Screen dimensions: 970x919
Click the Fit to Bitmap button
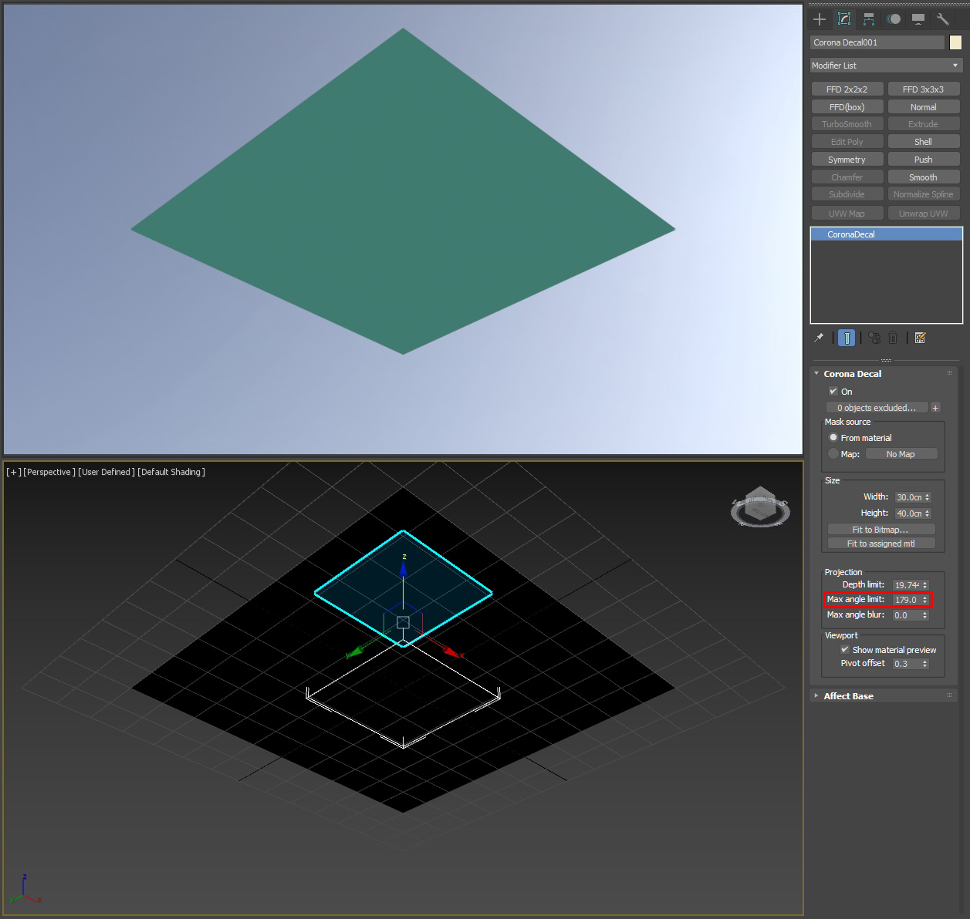[881, 529]
